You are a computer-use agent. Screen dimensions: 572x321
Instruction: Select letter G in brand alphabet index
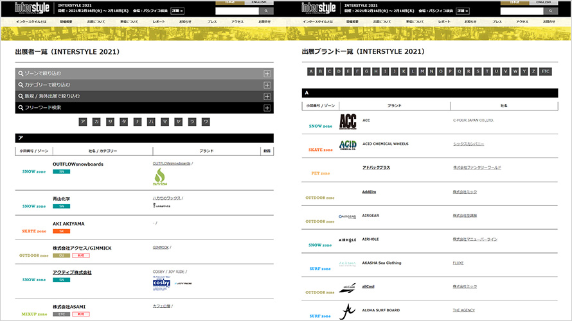[366, 71]
